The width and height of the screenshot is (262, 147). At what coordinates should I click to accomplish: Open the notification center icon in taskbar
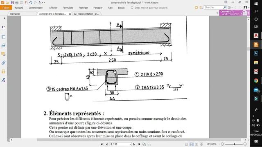256,142
